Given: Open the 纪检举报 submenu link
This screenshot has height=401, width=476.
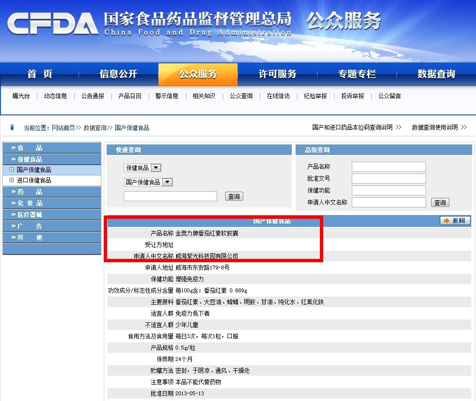Looking at the screenshot, I should (316, 96).
